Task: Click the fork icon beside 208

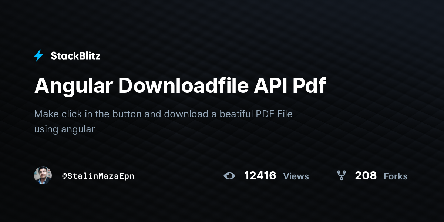Action: point(341,175)
